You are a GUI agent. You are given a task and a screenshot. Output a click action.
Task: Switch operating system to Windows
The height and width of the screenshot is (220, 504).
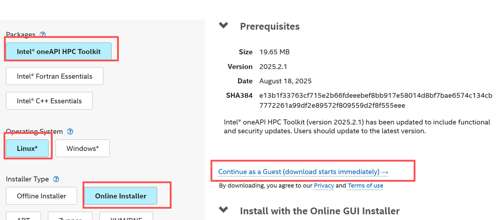point(82,148)
